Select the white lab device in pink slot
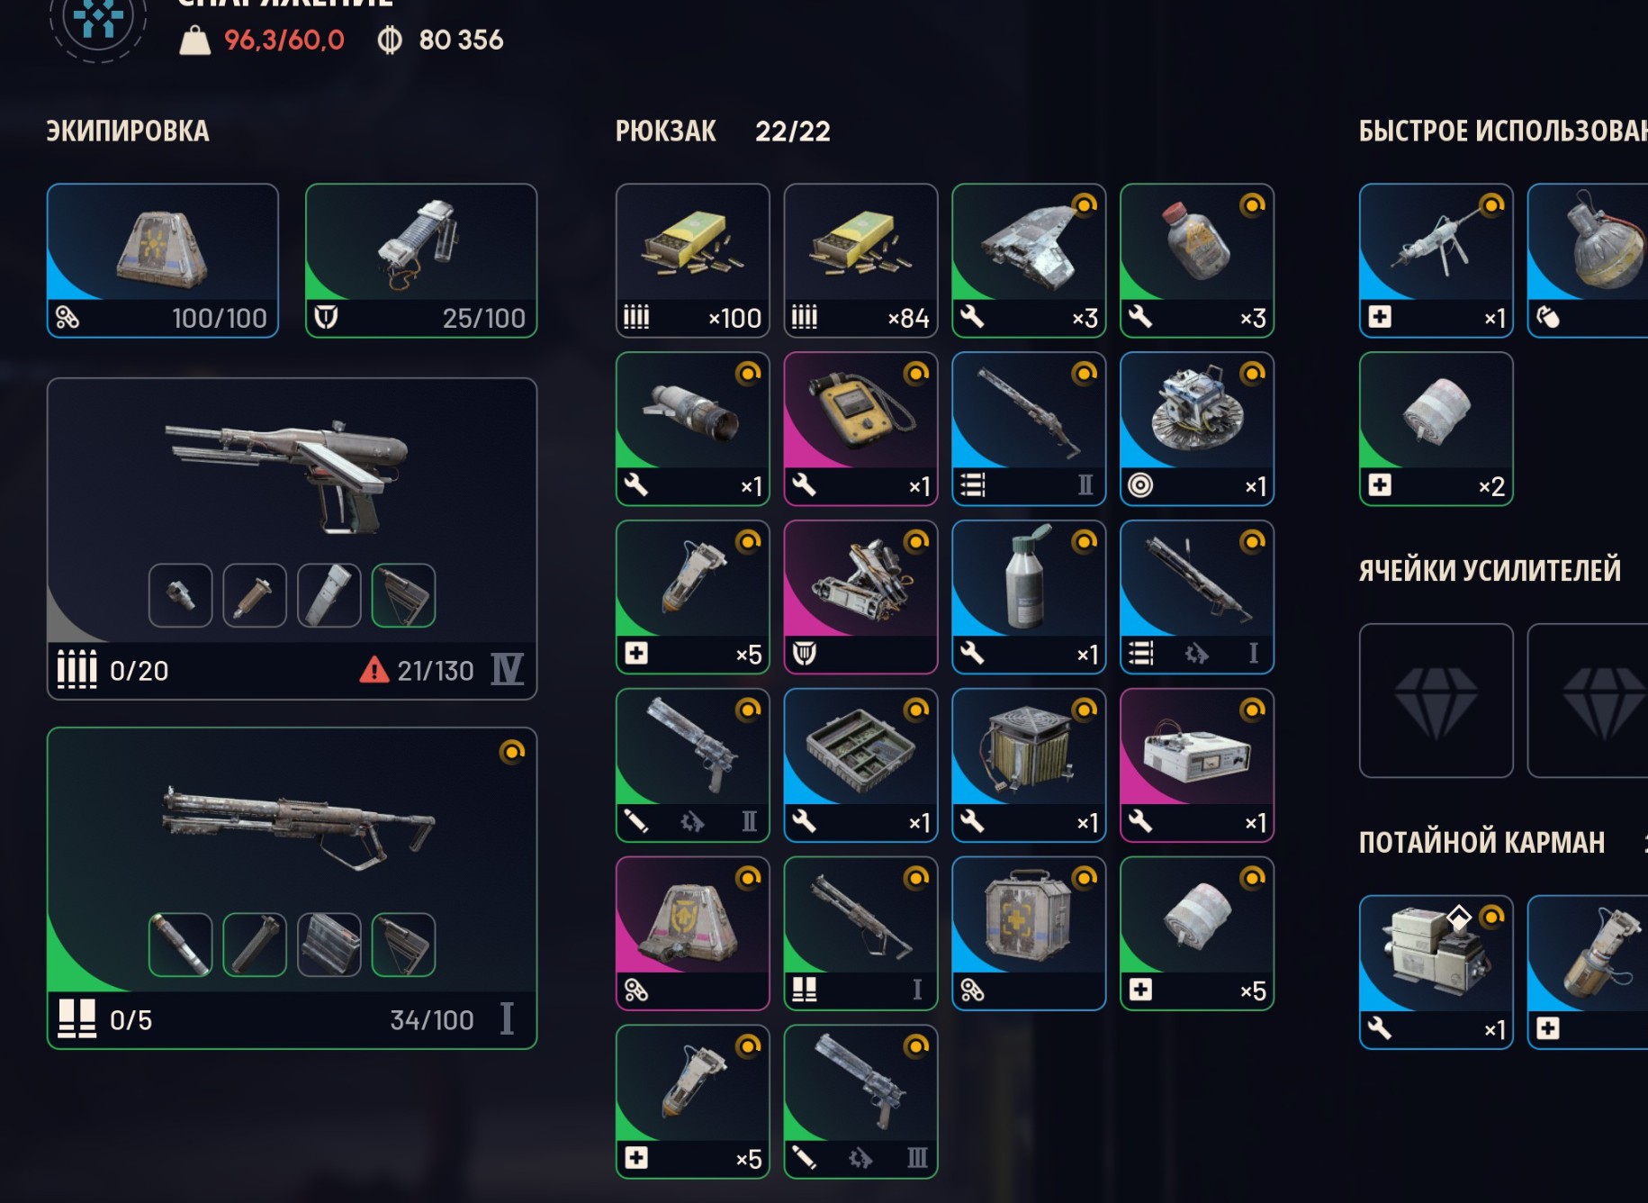Screen dimensions: 1648x1203 1197,765
